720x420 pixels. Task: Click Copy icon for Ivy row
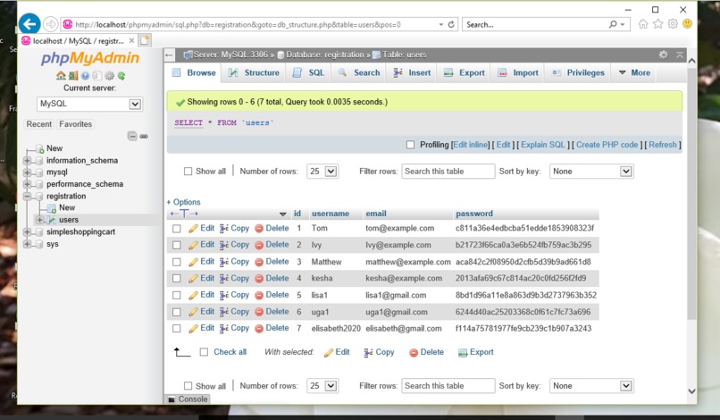224,245
